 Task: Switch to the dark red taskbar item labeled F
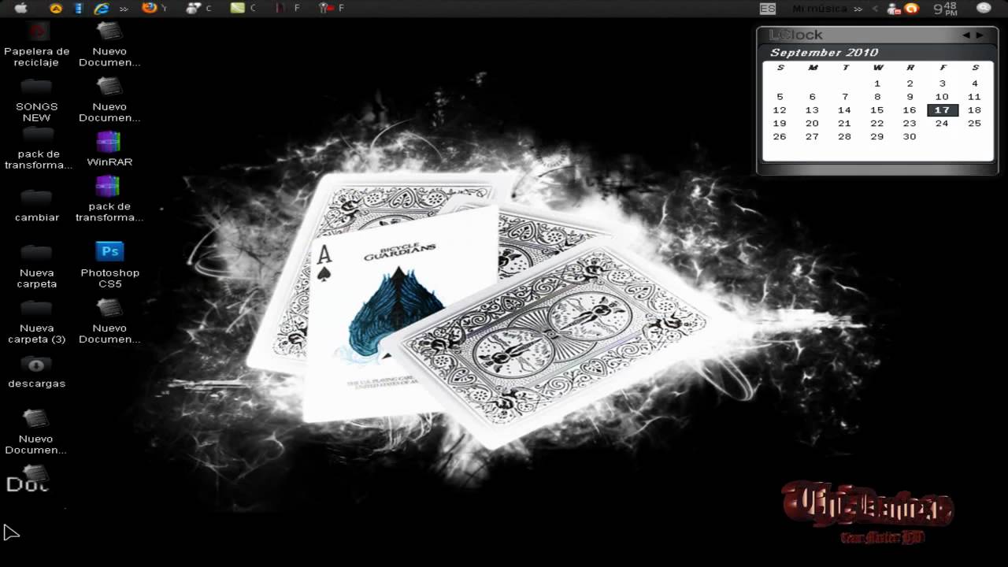click(287, 8)
